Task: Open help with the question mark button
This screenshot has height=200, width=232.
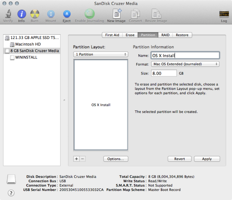Action: [x=11, y=193]
